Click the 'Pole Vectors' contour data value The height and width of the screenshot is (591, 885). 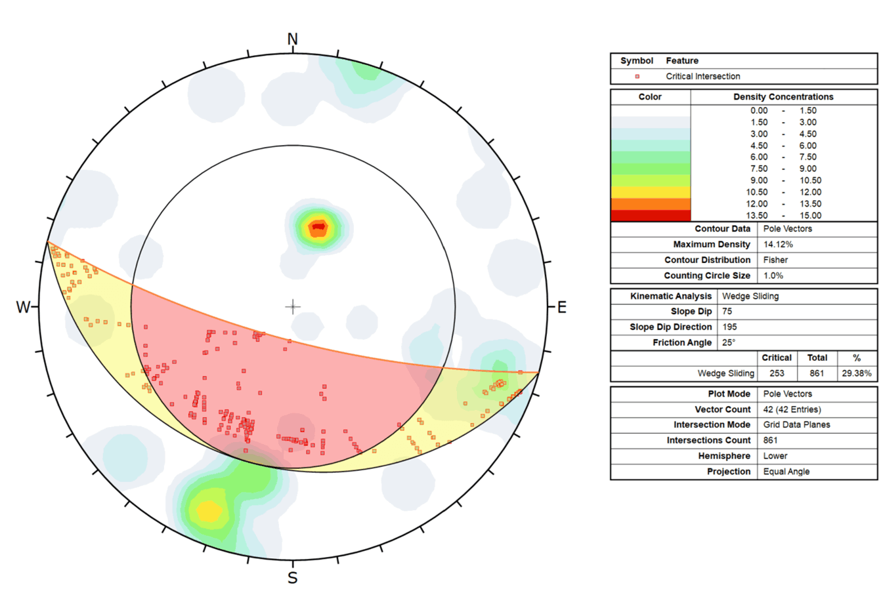(x=787, y=229)
